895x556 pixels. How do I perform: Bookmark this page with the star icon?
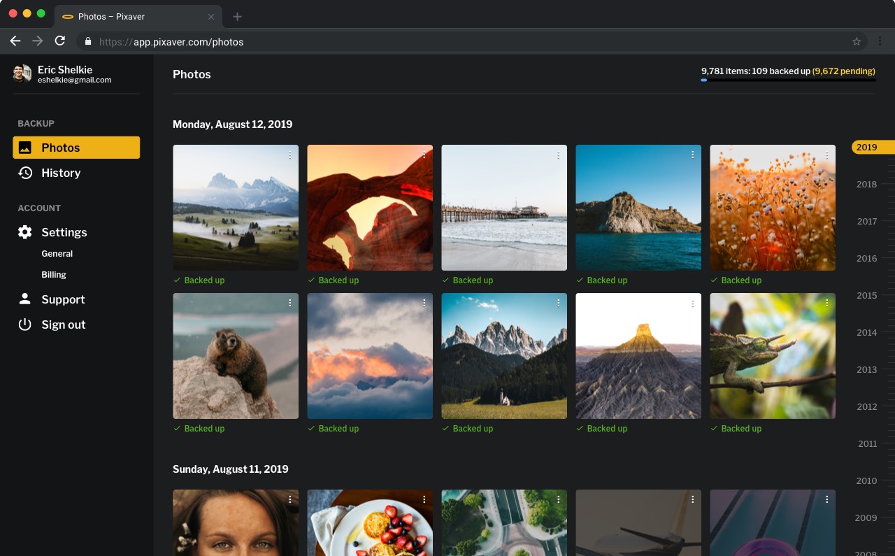point(857,42)
